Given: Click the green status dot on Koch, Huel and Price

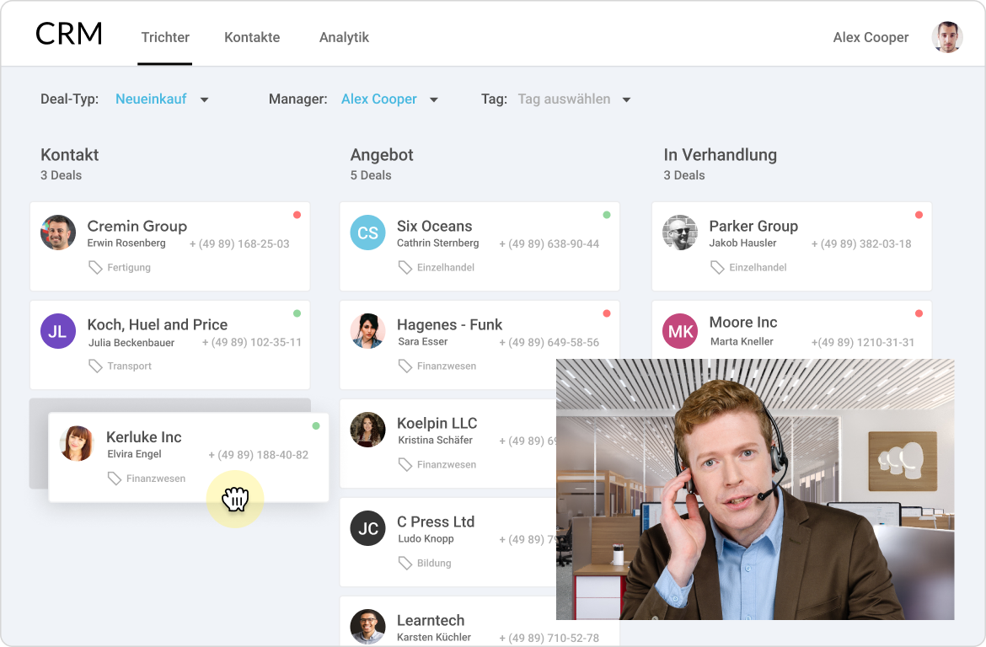Looking at the screenshot, I should 297,313.
